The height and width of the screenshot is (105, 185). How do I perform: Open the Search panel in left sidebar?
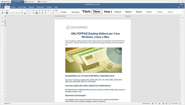pyautogui.click(x=2, y=18)
